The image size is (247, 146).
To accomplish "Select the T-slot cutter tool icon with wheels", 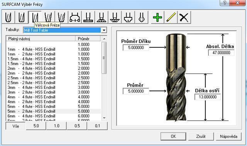I will point(75,17).
